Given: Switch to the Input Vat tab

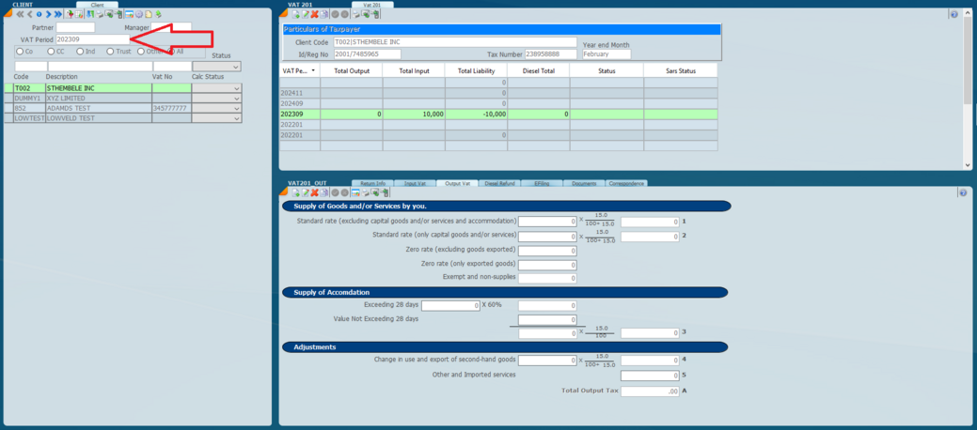Looking at the screenshot, I should point(415,184).
